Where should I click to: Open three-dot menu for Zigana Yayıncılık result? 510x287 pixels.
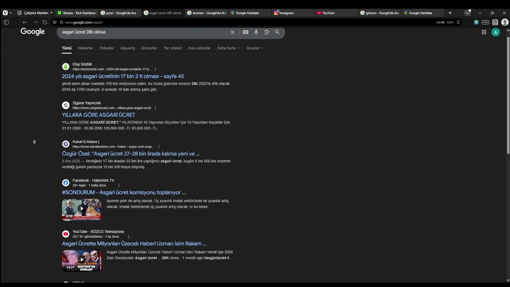point(155,108)
